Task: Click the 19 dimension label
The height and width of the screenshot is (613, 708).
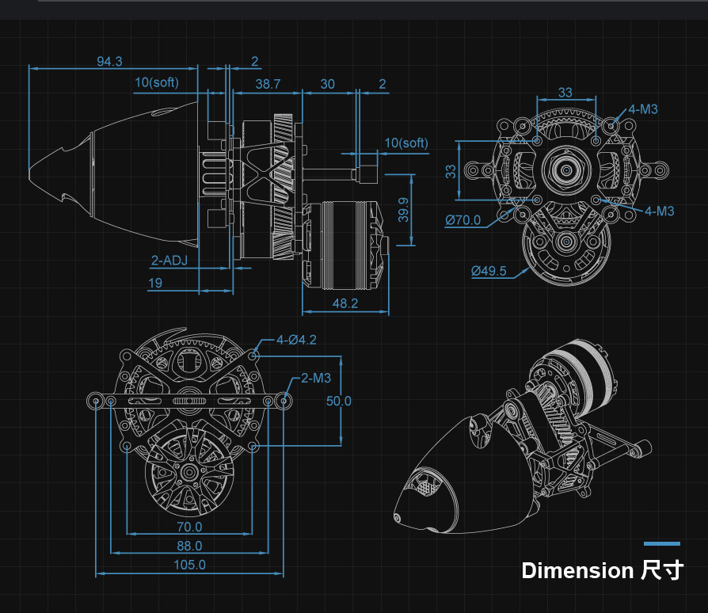Action: (x=154, y=283)
